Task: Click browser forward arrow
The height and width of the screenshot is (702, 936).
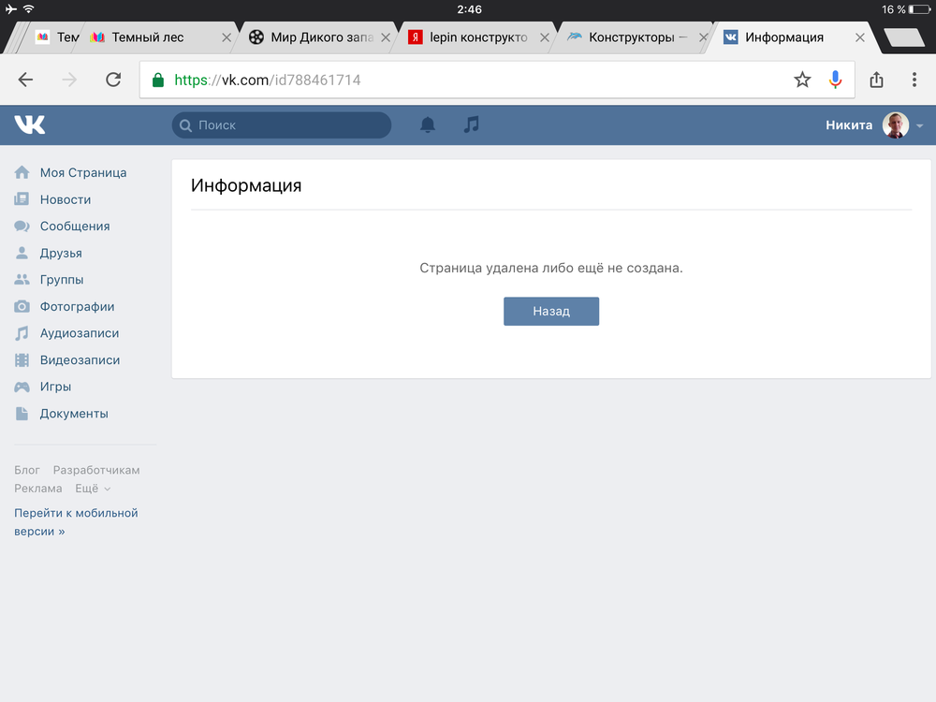Action: (69, 80)
